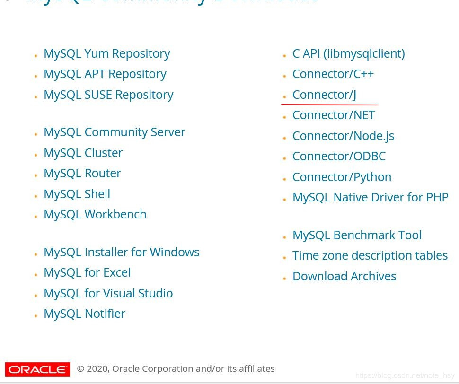Open the Connector/Python link
This screenshot has width=459, height=384.
342,177
